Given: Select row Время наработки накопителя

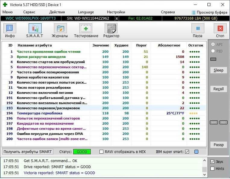Looking at the screenshot, I should 104,77.
